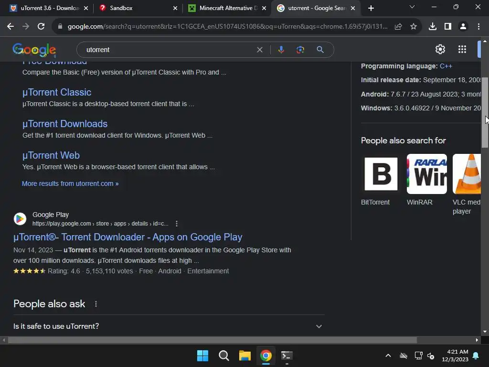Image resolution: width=489 pixels, height=367 pixels.
Task: Open µTorrent Torrent Downloader Google Play result
Action: [x=128, y=237]
